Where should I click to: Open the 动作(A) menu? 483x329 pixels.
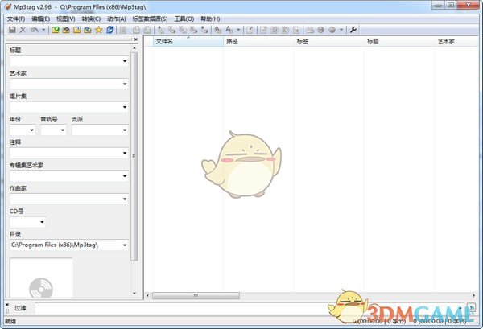(x=117, y=19)
